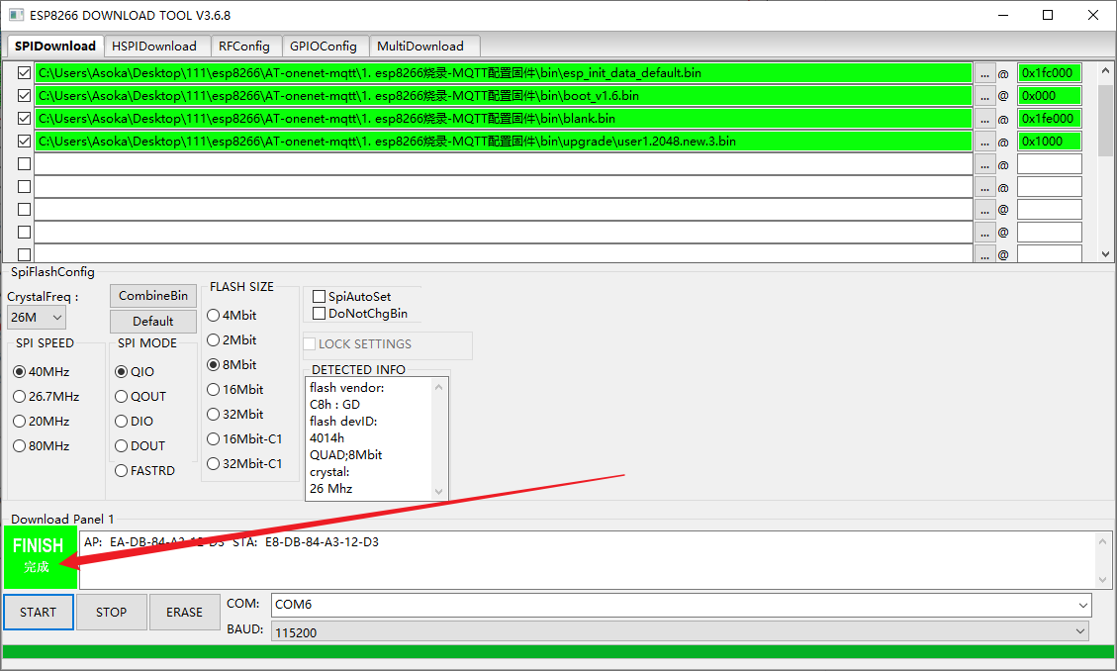Click the FINISH status indicator

pyautogui.click(x=40, y=557)
